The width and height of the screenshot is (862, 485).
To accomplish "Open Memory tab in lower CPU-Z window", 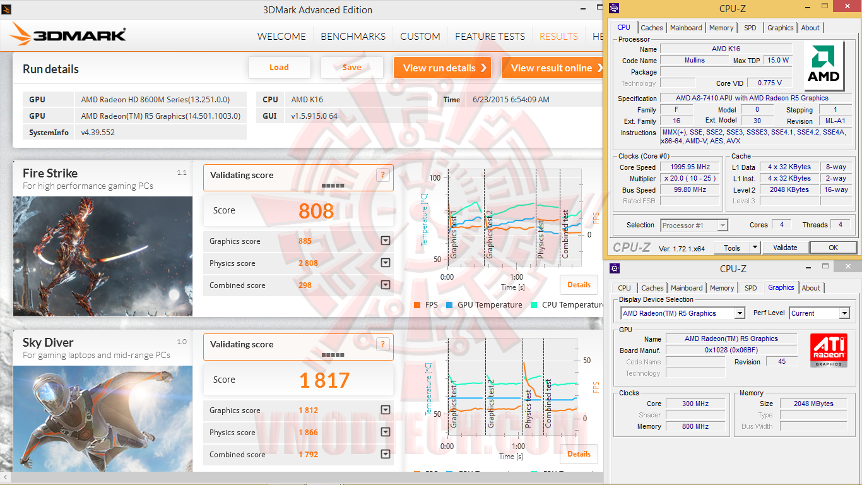I will pos(722,288).
